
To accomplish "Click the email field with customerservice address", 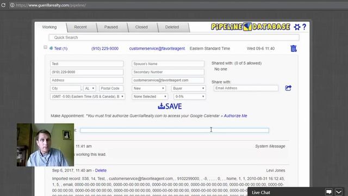I will [x=168, y=81].
